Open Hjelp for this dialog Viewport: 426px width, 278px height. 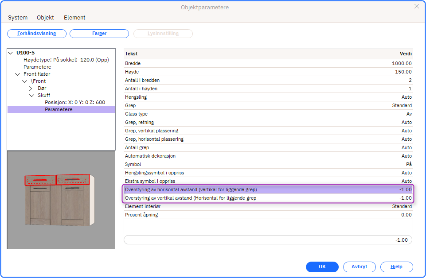pyautogui.click(x=397, y=266)
